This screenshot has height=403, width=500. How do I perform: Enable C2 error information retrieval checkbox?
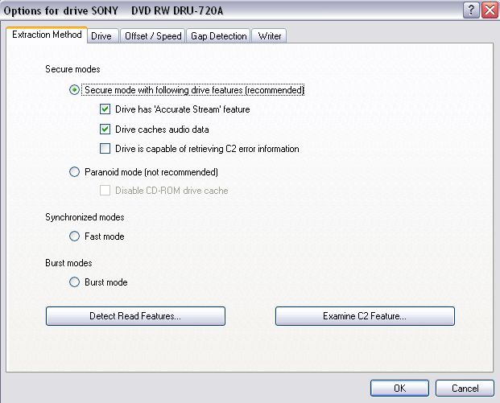pos(105,148)
